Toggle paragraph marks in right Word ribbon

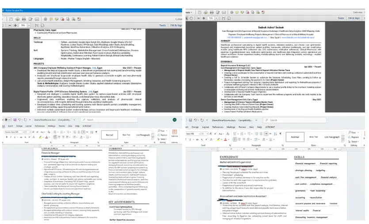pos(281,134)
